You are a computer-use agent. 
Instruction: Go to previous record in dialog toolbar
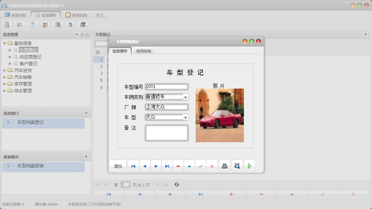145,166
